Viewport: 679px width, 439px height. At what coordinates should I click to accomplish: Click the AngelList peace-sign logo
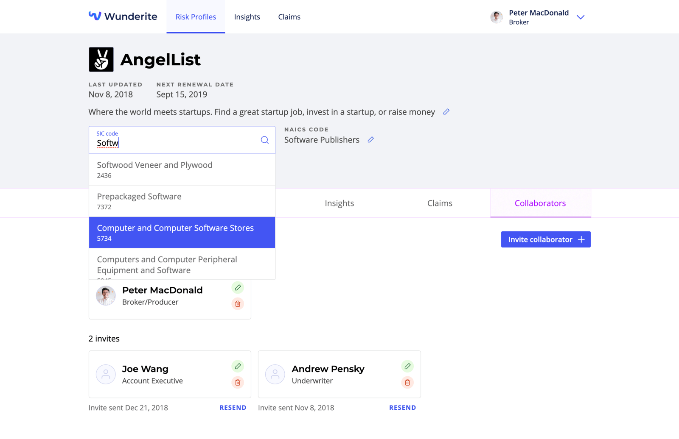101,59
